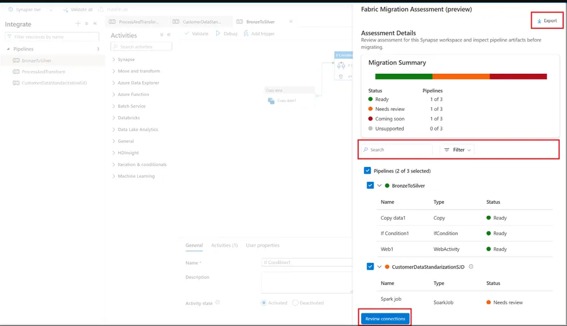Viewport: 567px width, 326px height.
Task: Switch to the CustomerDataStan... editor tab
Action: tap(201, 22)
